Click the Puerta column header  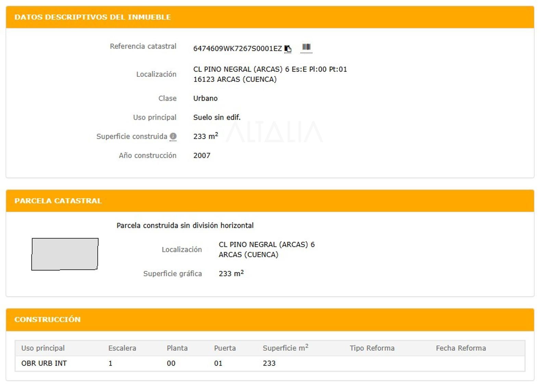pos(225,348)
